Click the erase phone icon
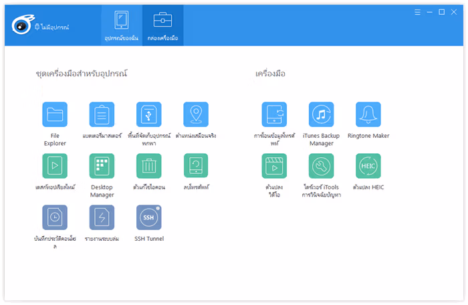The image size is (468, 305). pyautogui.click(x=196, y=166)
